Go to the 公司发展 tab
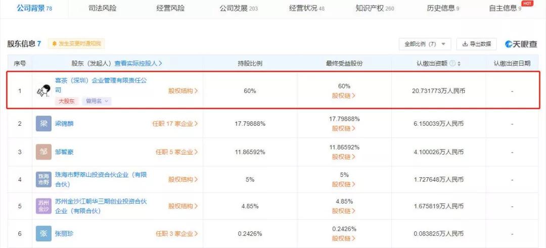Screen dimensions: 546x248 tap(239, 8)
